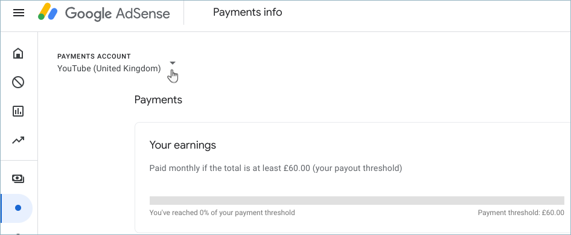This screenshot has width=571, height=235.
Task: Click the Your earnings card heading
Action: pyautogui.click(x=183, y=146)
